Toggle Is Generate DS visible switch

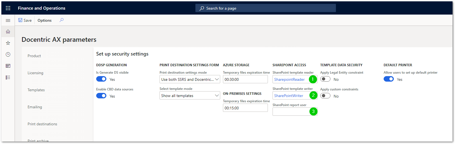click(x=101, y=79)
